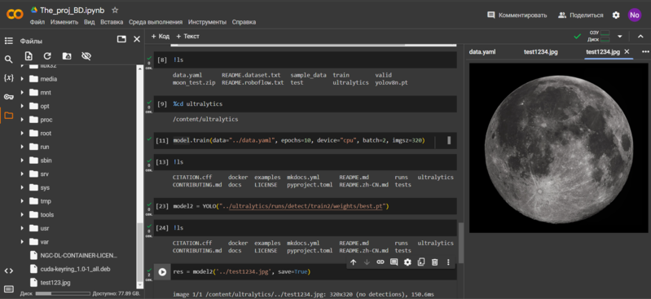
Task: Open RAM/Disk runtime dropdown arrow
Action: pyautogui.click(x=620, y=37)
